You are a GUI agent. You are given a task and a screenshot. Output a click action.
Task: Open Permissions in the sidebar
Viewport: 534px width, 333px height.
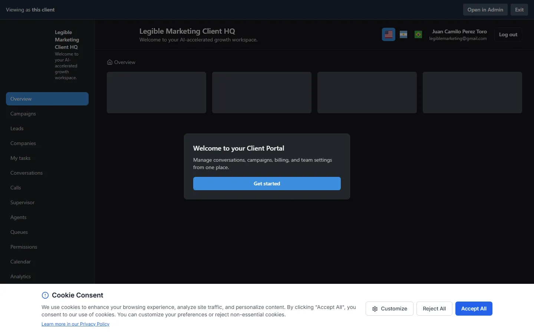(47, 247)
